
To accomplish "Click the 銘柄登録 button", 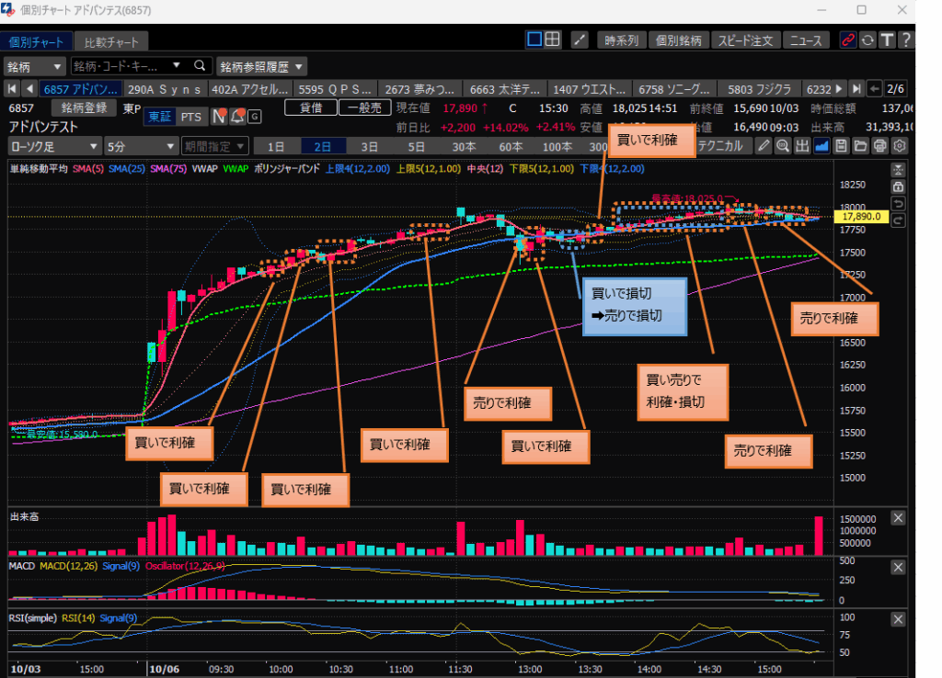I will [84, 108].
